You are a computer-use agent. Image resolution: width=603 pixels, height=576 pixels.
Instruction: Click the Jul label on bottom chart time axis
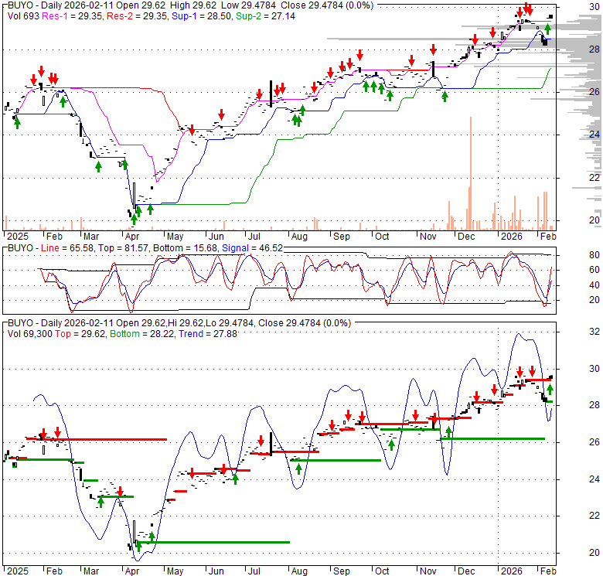[x=254, y=571]
